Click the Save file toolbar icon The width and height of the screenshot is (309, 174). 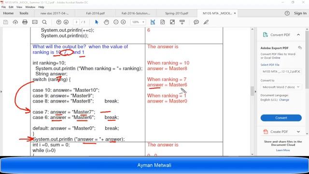5,22
